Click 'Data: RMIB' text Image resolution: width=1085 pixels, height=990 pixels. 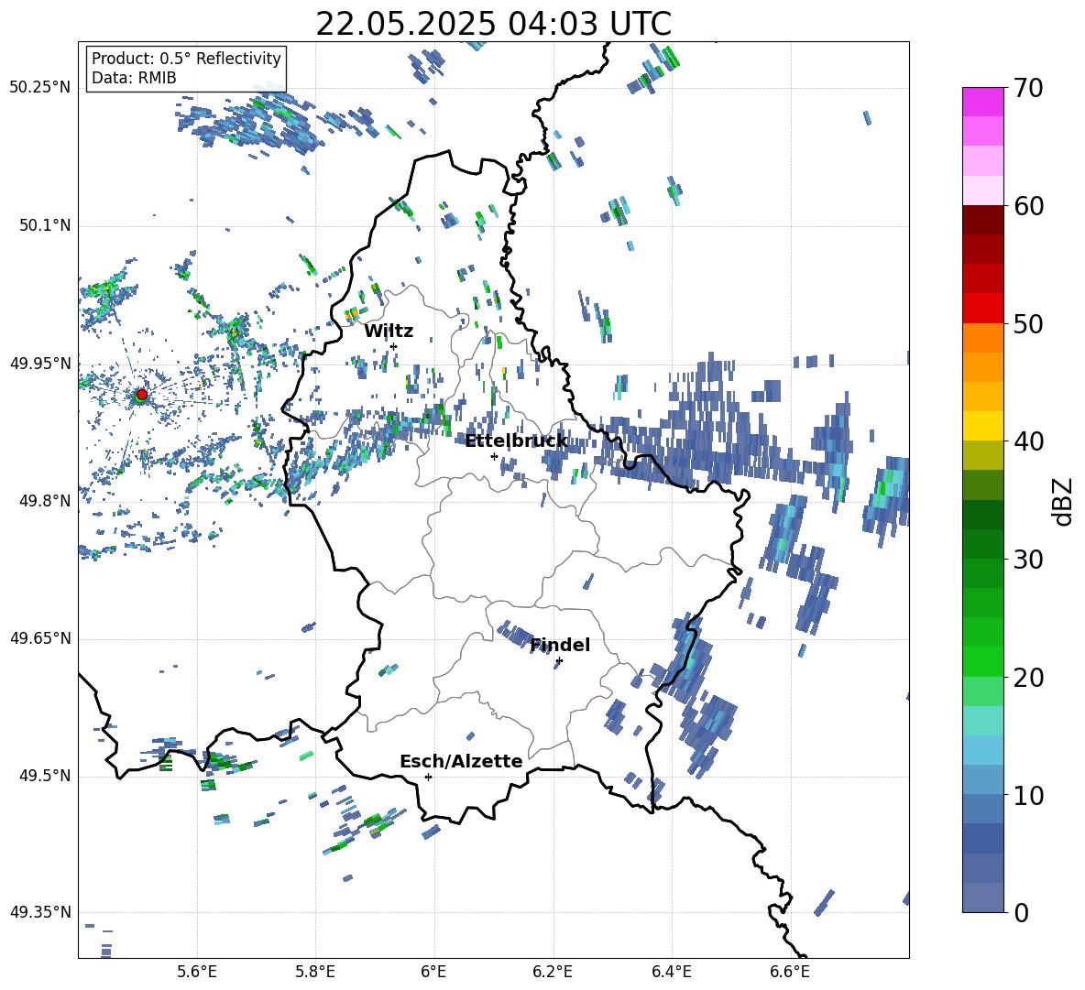click(134, 78)
